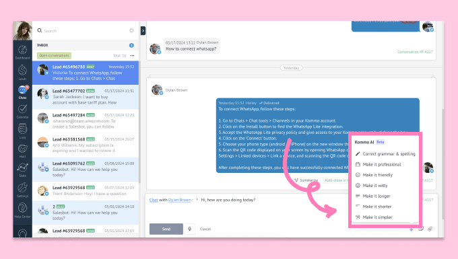Click the INBOX header label
458x259 pixels.
[x=42, y=45]
